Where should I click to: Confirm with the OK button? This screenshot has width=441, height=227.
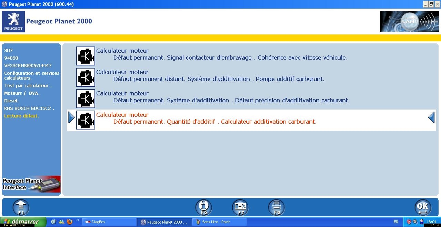click(422, 207)
